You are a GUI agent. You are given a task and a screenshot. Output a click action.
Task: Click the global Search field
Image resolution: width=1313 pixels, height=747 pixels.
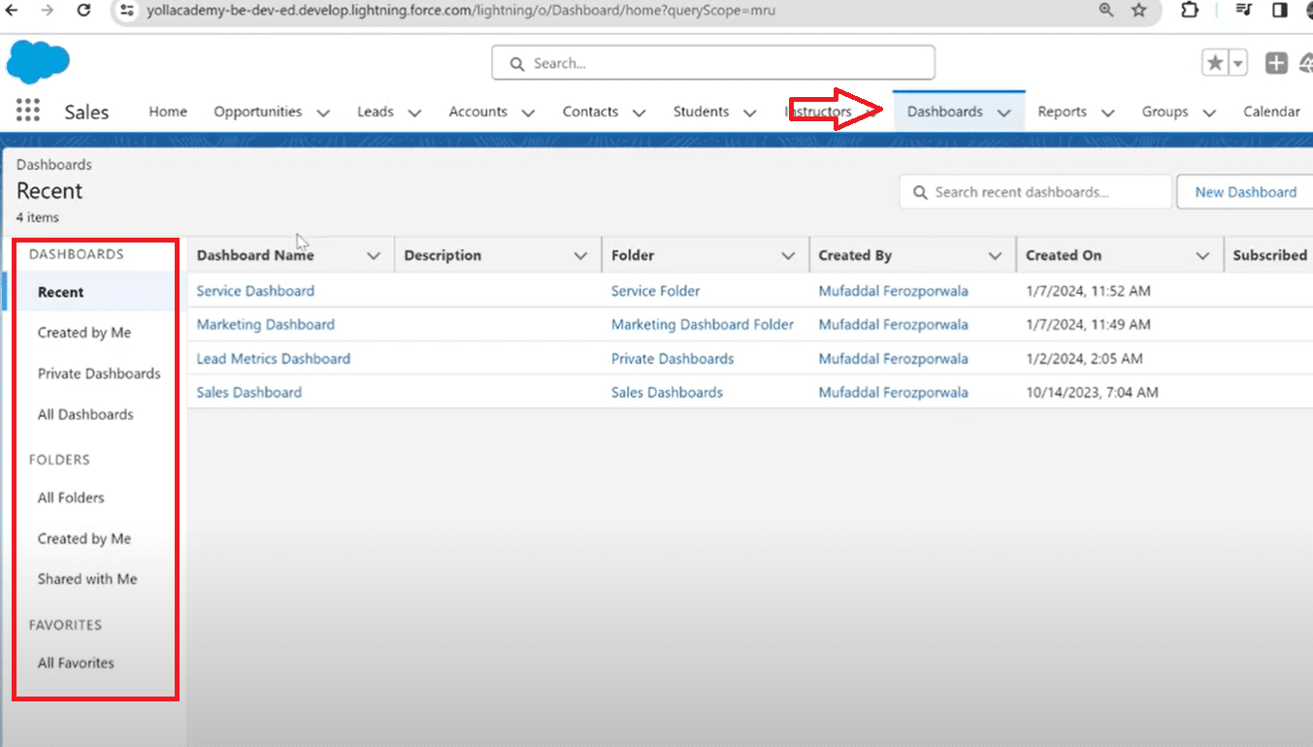point(713,63)
